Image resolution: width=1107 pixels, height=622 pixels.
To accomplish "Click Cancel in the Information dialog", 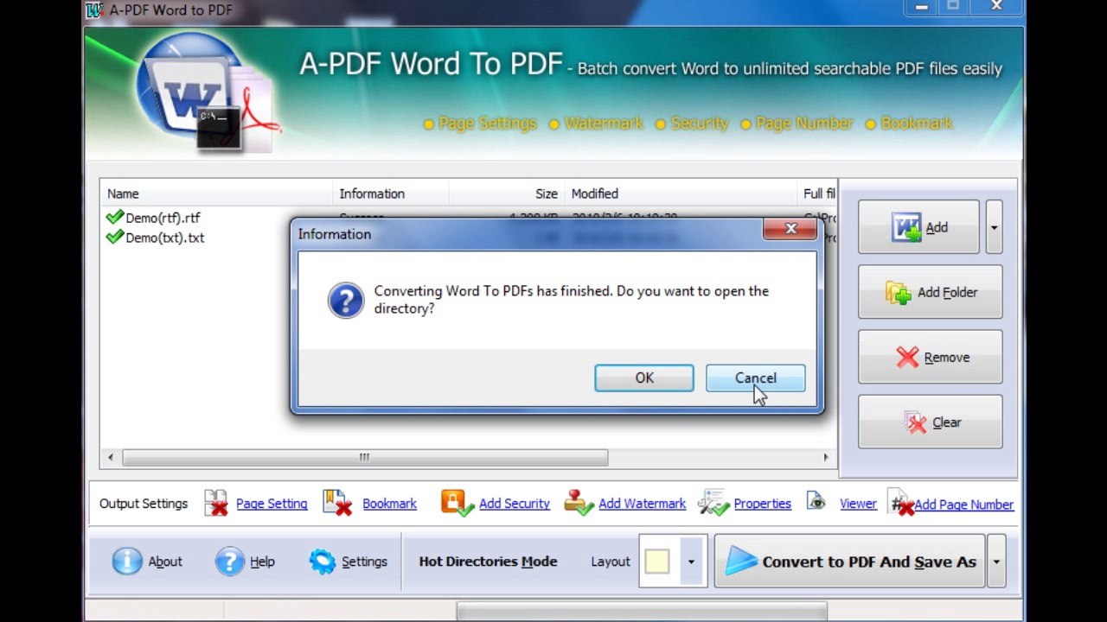I will coord(756,378).
